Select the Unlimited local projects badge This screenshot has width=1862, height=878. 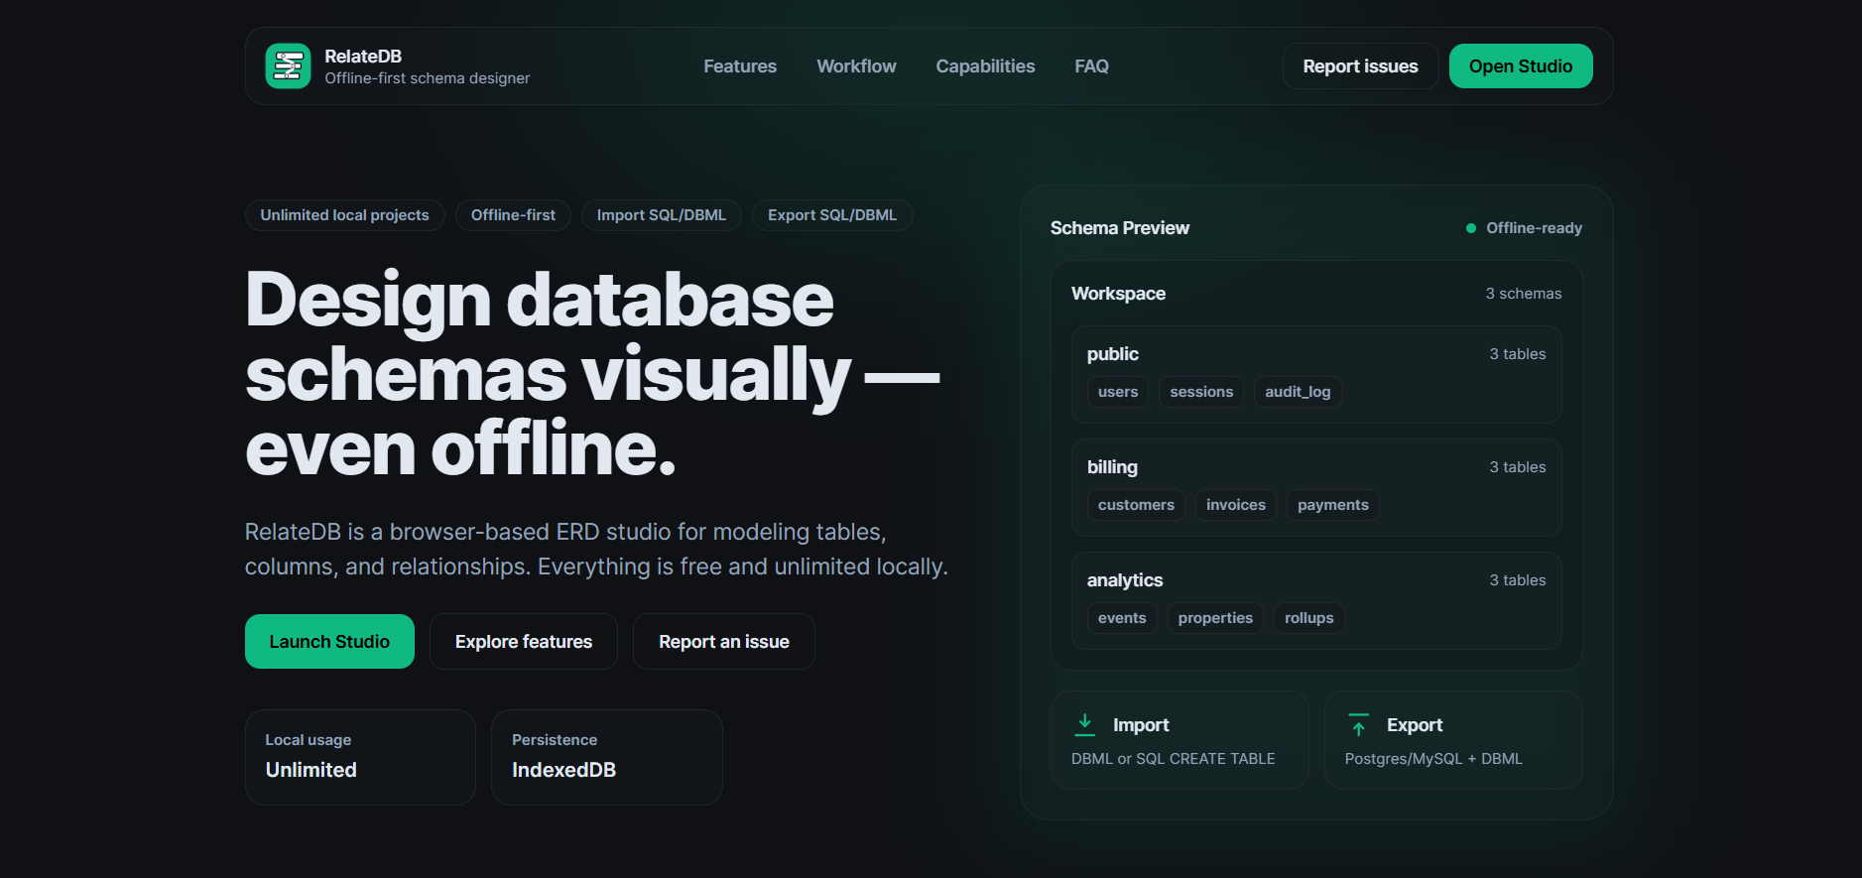(345, 215)
